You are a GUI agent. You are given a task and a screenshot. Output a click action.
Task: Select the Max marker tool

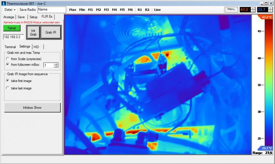72,10
